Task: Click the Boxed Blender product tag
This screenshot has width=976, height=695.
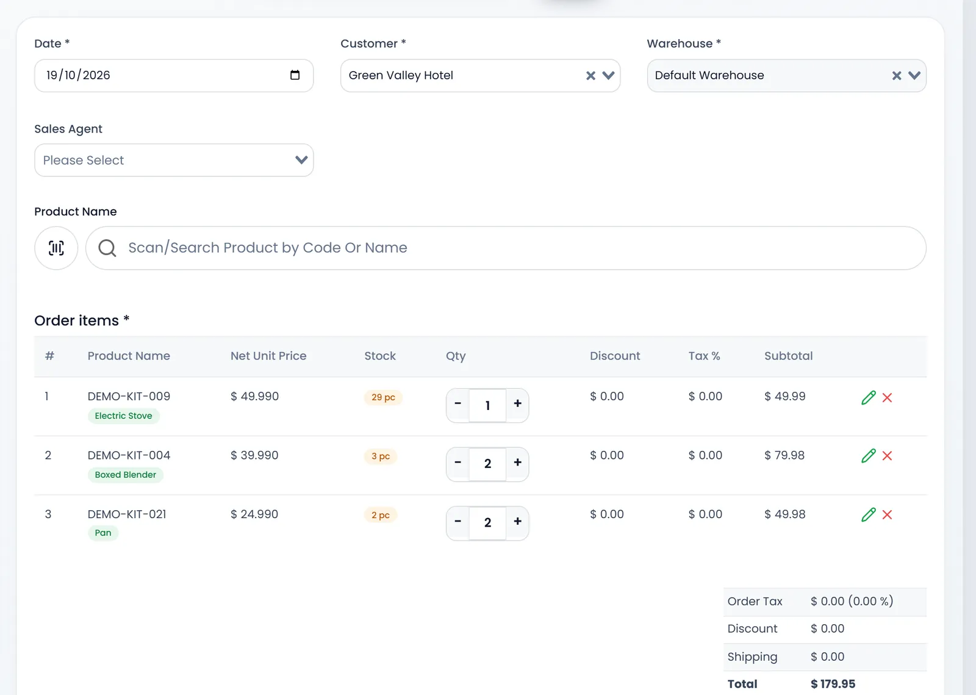Action: 125,475
